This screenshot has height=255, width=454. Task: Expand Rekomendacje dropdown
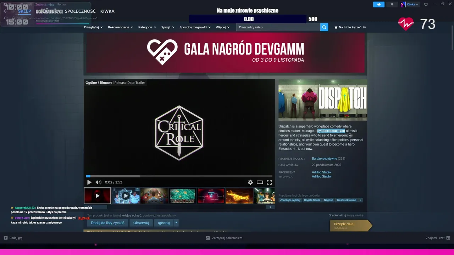[x=121, y=27]
